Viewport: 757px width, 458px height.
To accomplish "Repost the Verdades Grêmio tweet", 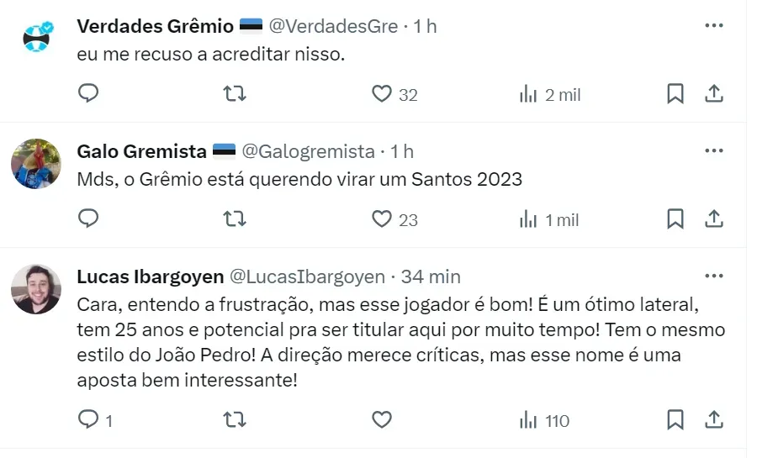I will pos(235,94).
